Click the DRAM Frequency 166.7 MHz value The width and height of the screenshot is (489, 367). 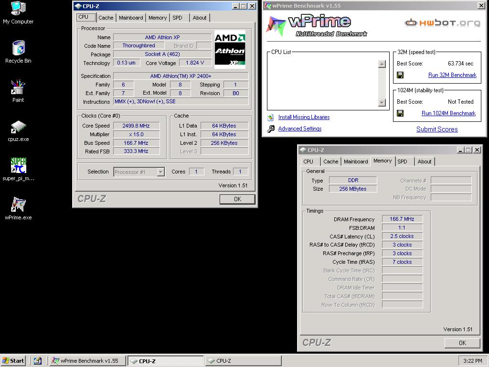(402, 219)
